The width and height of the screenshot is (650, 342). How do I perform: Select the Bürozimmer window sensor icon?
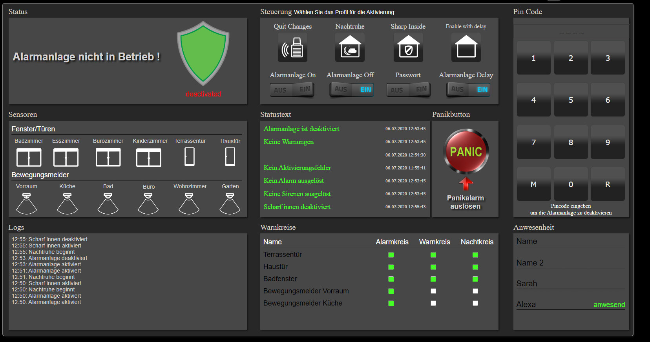(108, 158)
